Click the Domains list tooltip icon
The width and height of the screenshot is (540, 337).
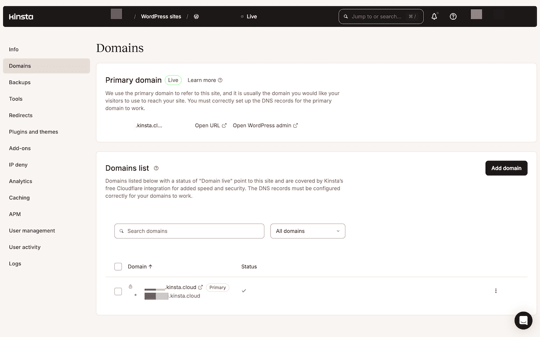click(x=156, y=168)
